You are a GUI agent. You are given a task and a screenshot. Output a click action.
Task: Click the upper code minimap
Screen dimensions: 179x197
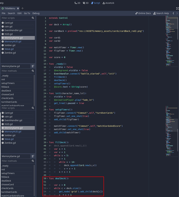click(x=171, y=41)
